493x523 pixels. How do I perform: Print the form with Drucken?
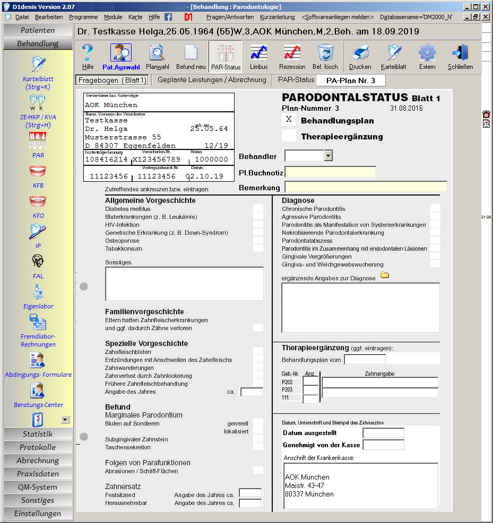pos(360,57)
